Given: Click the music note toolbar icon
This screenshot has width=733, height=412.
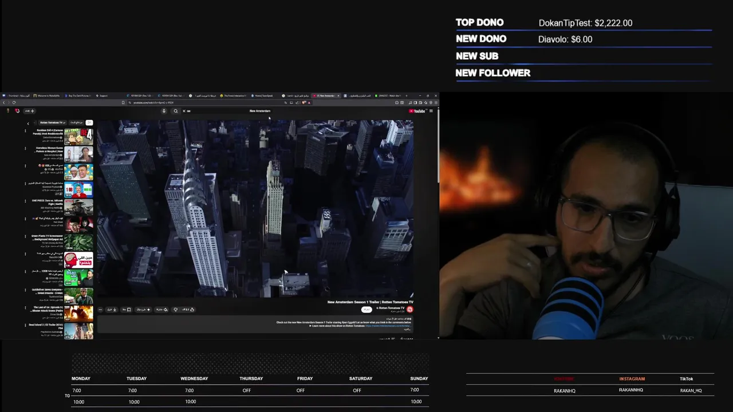Looking at the screenshot, I should tap(410, 102).
